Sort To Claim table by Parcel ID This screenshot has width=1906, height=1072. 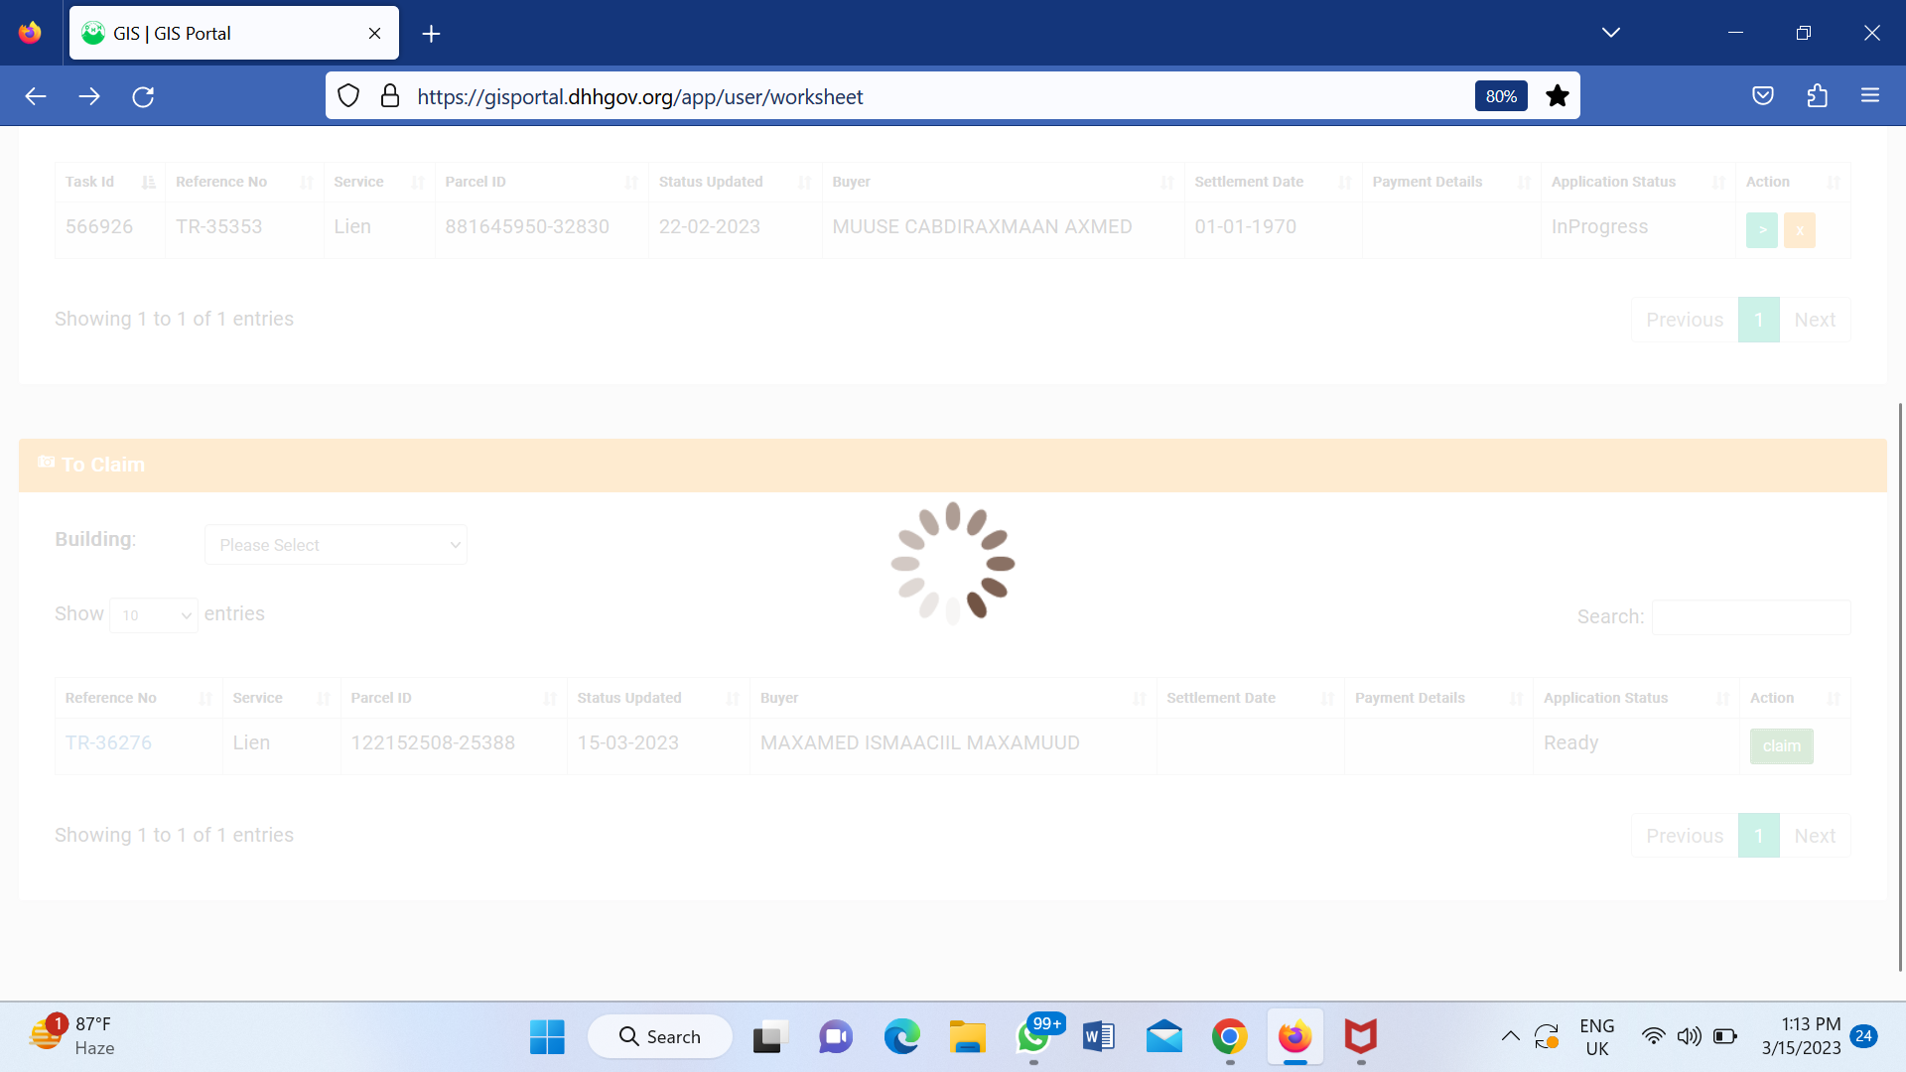[454, 698]
